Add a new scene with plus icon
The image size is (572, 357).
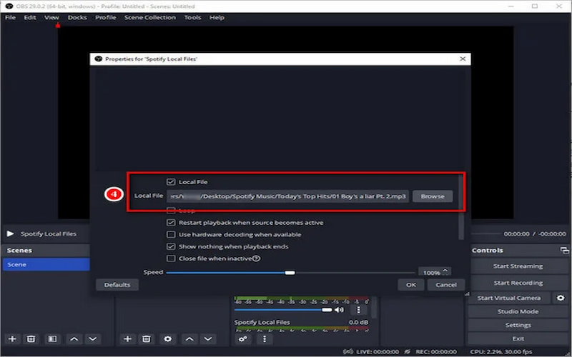click(12, 339)
